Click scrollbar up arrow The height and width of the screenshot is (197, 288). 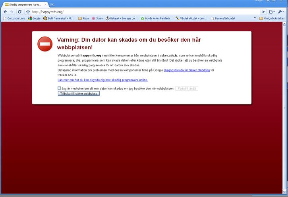(x=284, y=24)
